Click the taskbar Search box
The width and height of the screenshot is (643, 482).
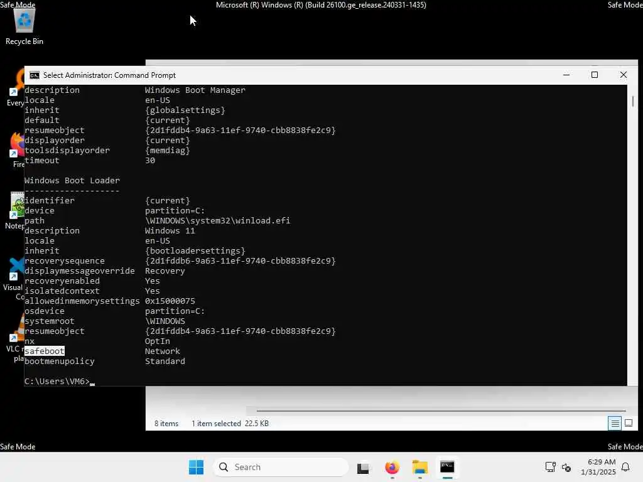click(281, 467)
